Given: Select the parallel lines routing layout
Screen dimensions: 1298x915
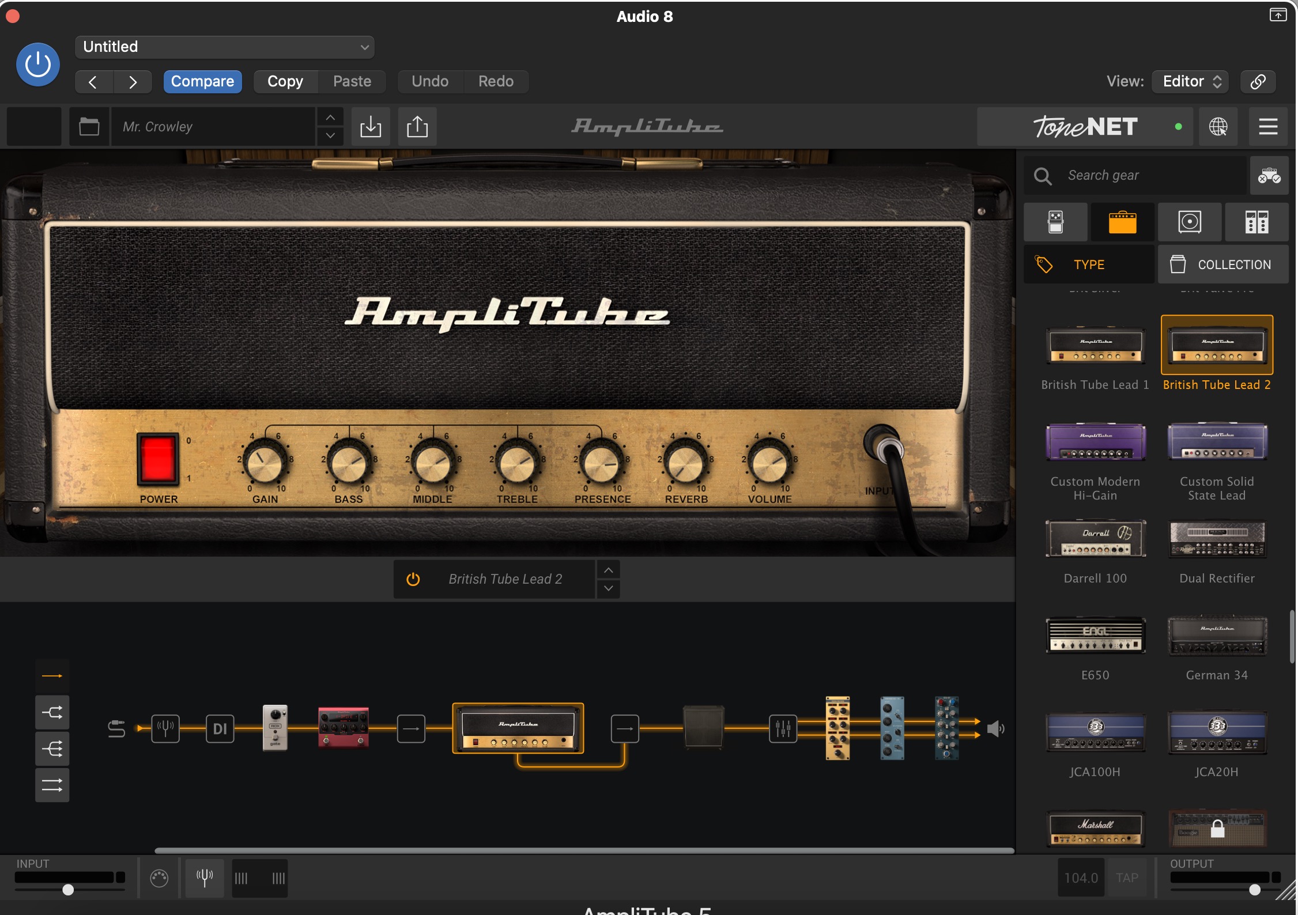Looking at the screenshot, I should (52, 785).
